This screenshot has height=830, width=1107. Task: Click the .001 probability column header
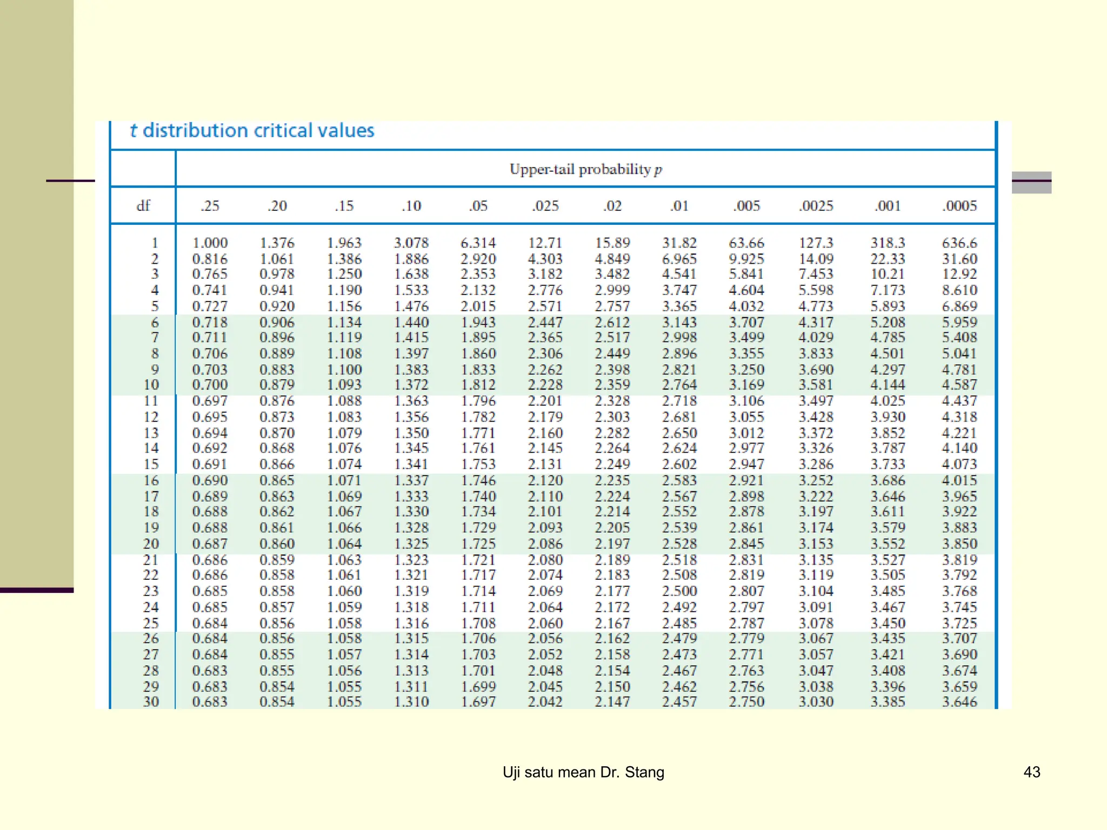pyautogui.click(x=888, y=206)
